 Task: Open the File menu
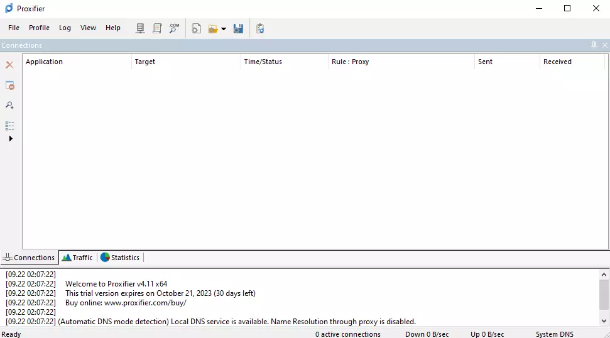pos(14,28)
